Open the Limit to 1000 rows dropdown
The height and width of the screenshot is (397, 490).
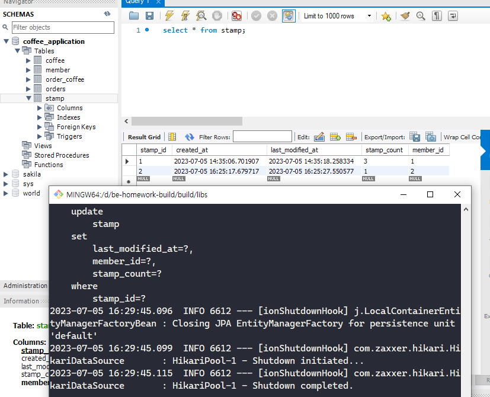click(369, 16)
